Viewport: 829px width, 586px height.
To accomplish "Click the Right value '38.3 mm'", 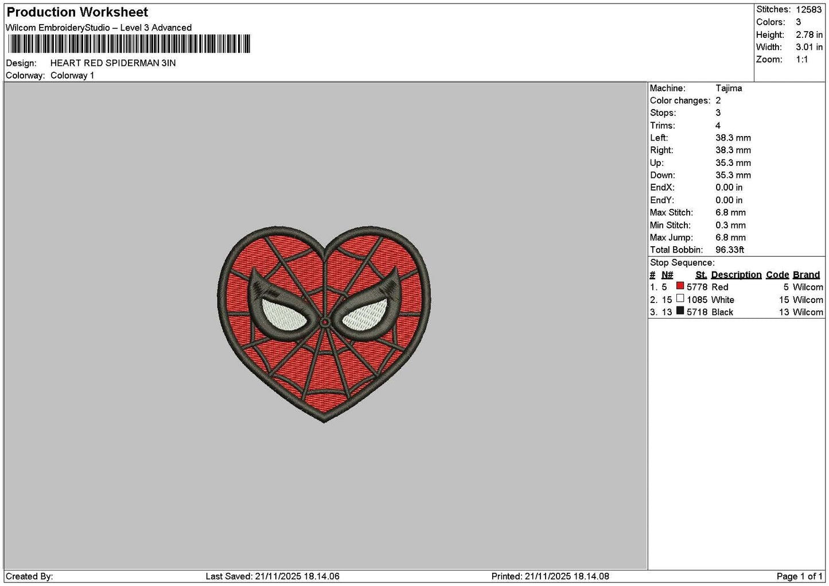I will click(733, 150).
